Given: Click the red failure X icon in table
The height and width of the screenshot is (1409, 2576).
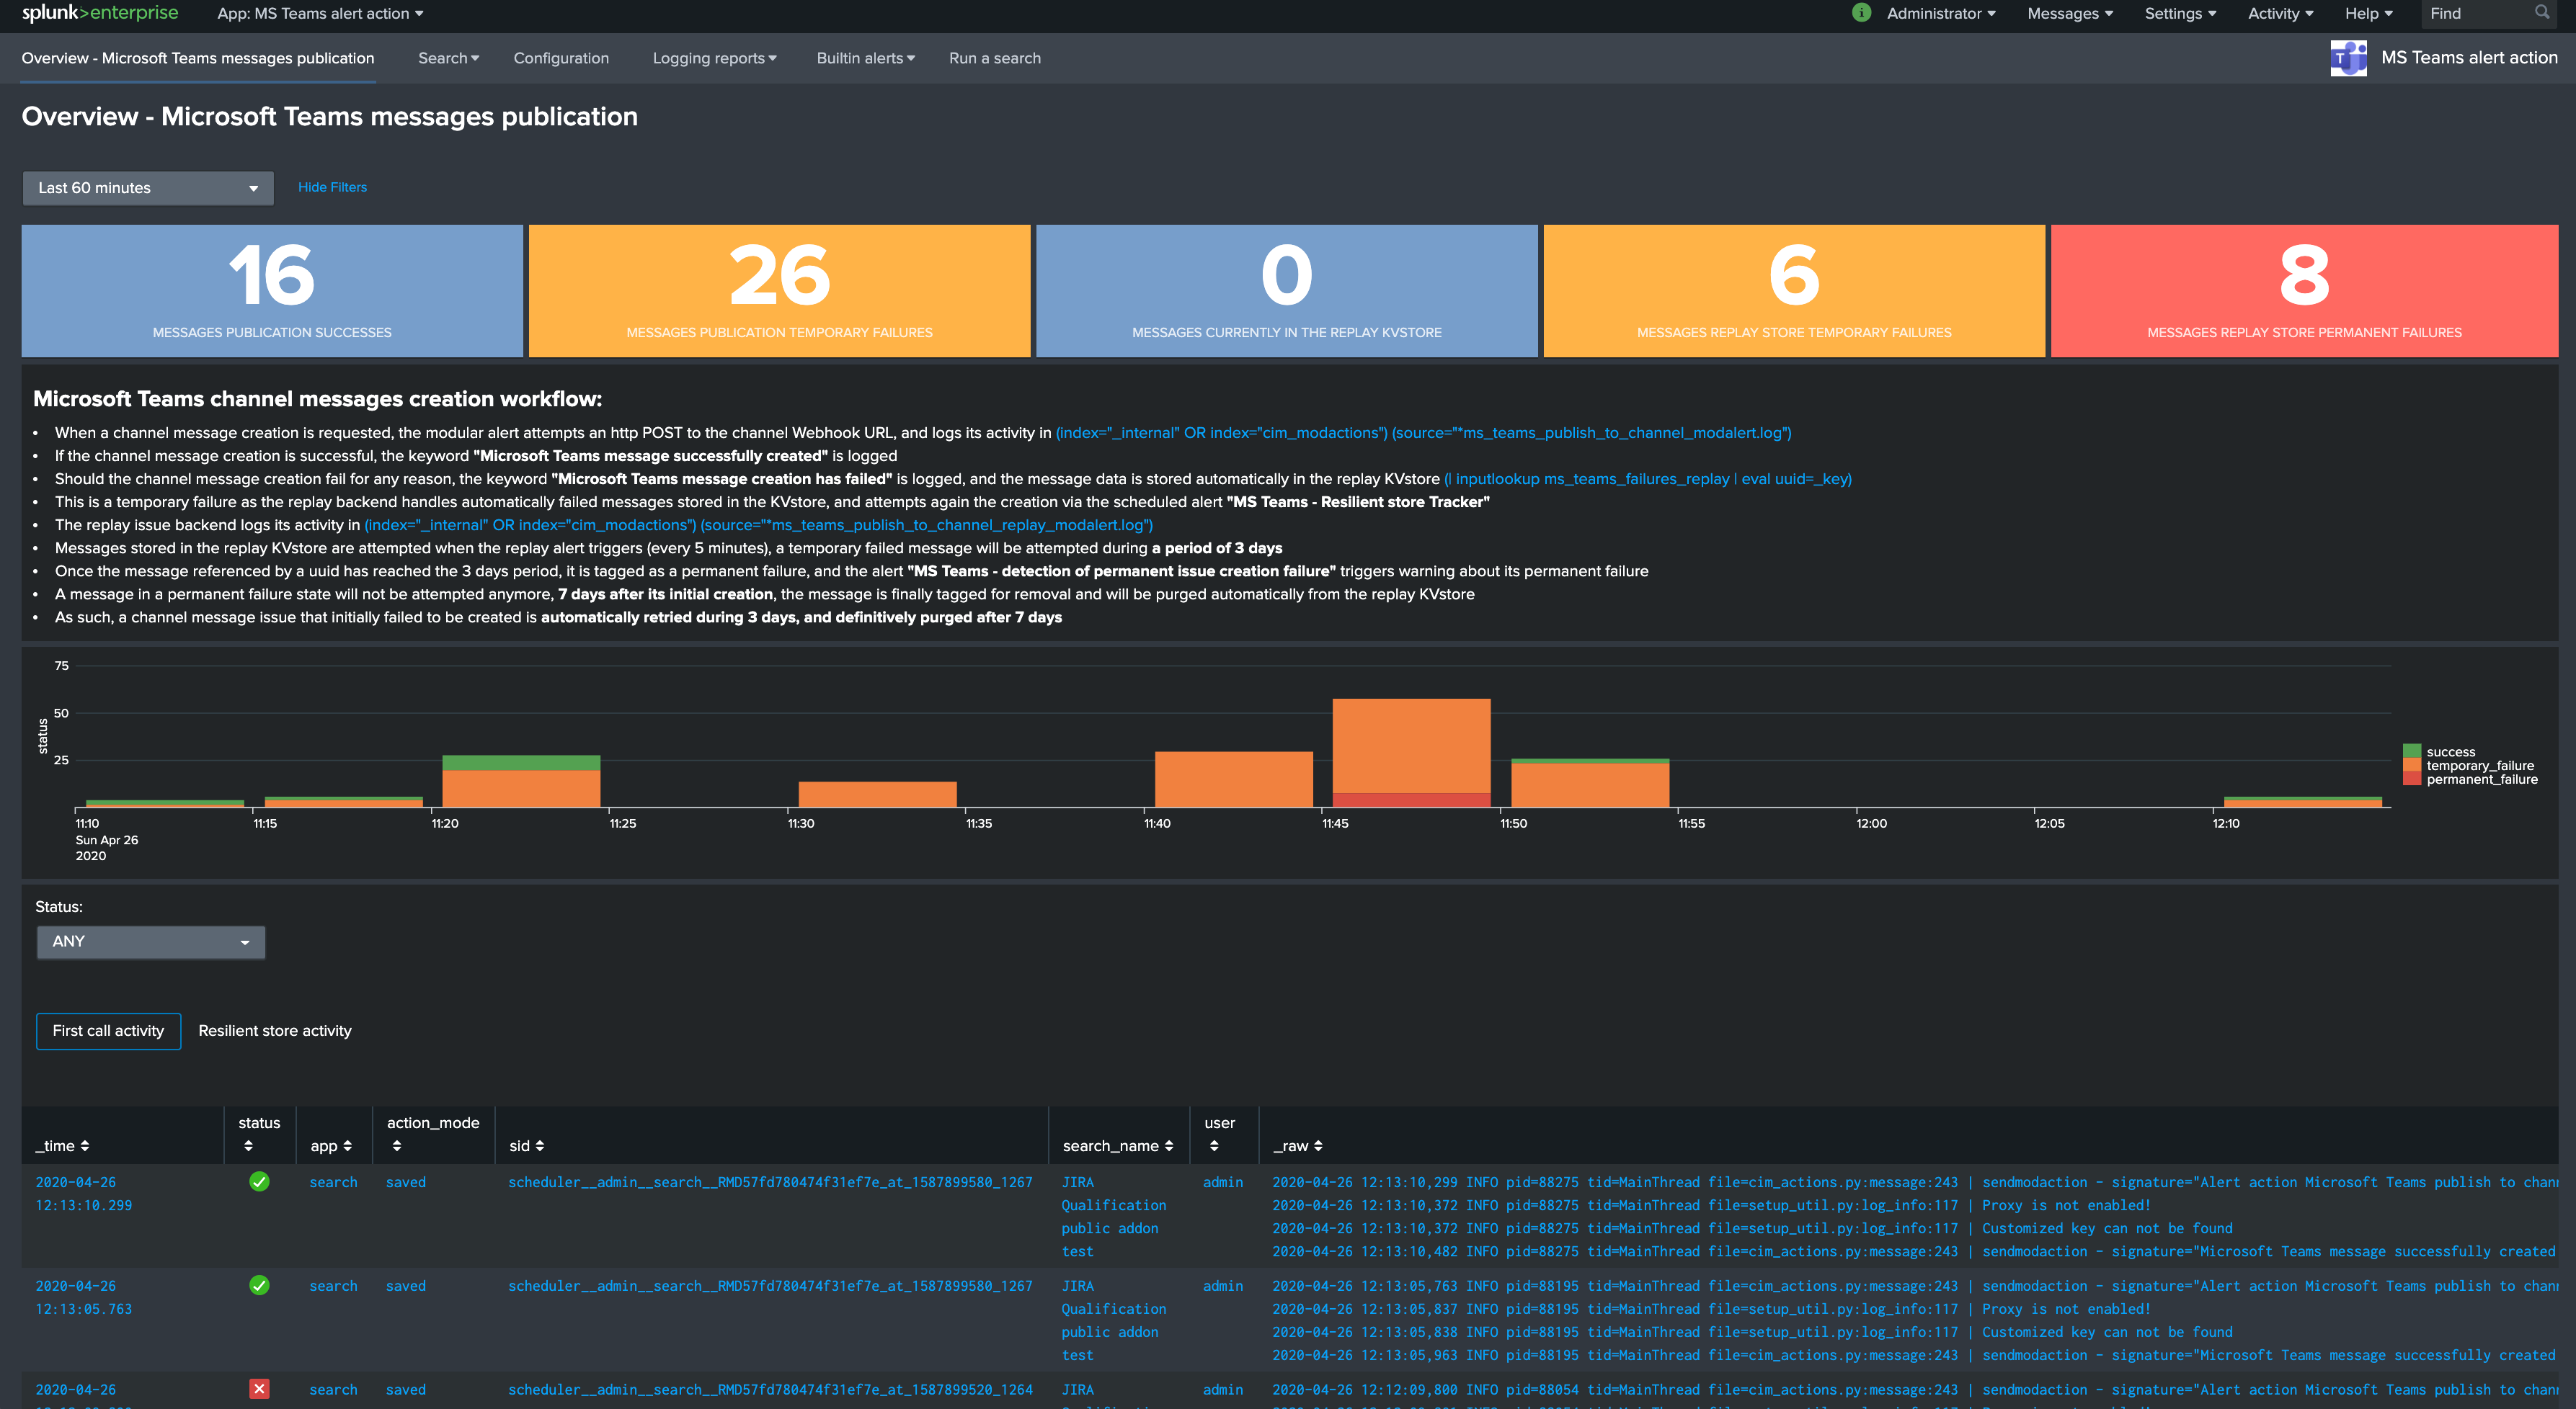Looking at the screenshot, I should click(x=259, y=1388).
